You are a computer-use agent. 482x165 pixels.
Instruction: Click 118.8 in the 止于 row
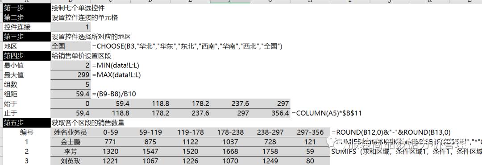(110, 113)
